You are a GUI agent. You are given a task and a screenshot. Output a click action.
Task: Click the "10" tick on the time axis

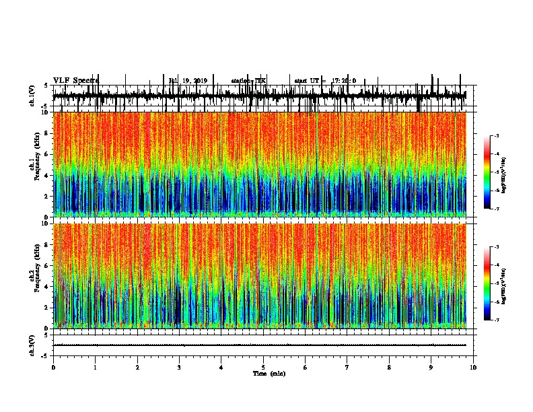(x=473, y=368)
